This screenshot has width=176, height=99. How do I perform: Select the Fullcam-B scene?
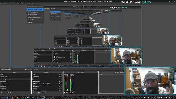(x=15, y=86)
